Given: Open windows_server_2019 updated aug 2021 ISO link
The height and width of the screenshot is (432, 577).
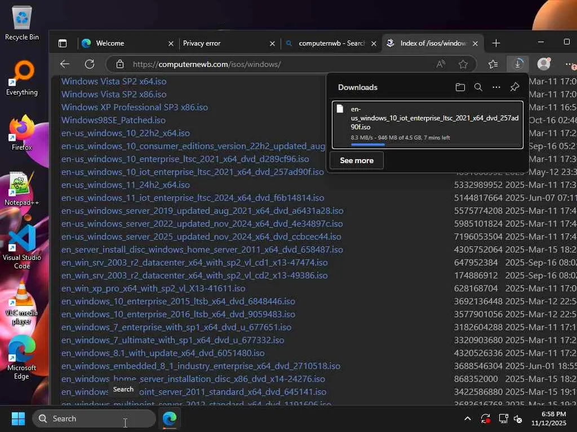Looking at the screenshot, I should pos(202,211).
